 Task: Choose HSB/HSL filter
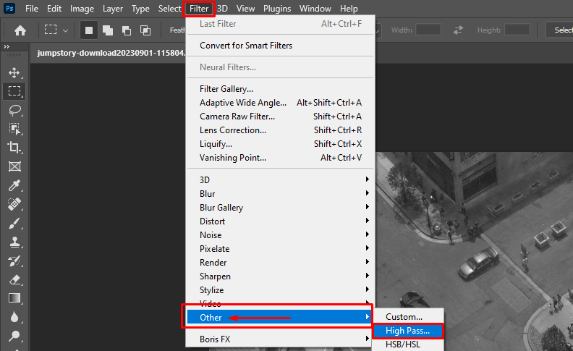(x=408, y=344)
